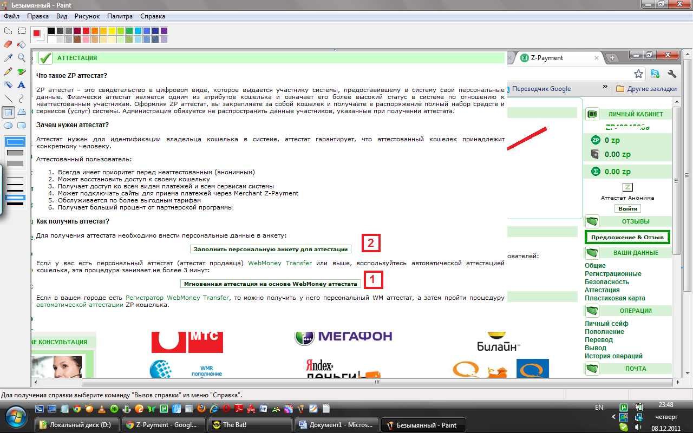Select the Pick color eyedropper tool
The width and height of the screenshot is (693, 433).
coord(8,57)
